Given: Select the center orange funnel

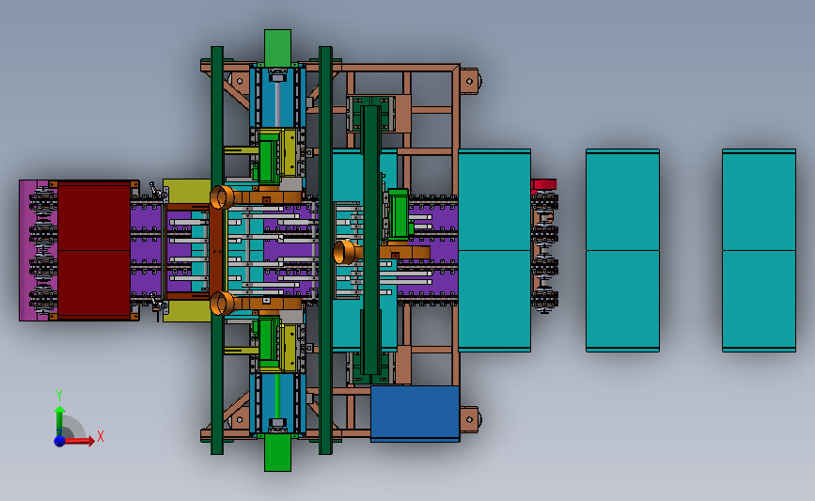Looking at the screenshot, I should click(345, 252).
